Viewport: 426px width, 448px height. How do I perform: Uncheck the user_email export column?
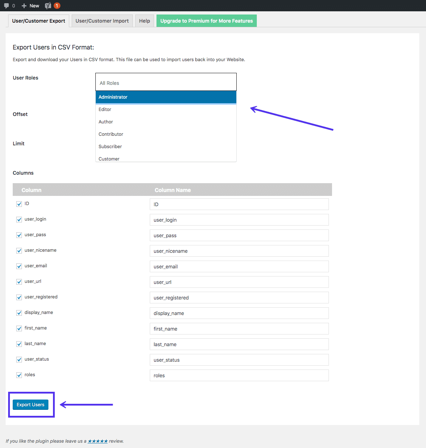click(19, 266)
